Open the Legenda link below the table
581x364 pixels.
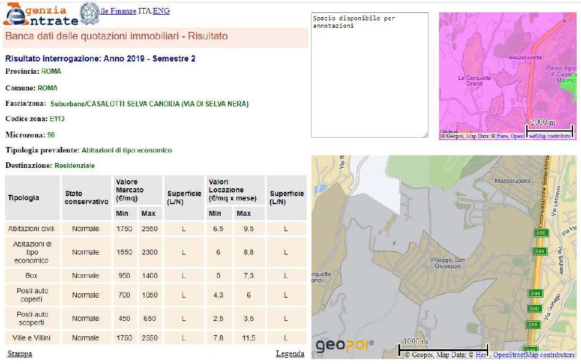(290, 354)
